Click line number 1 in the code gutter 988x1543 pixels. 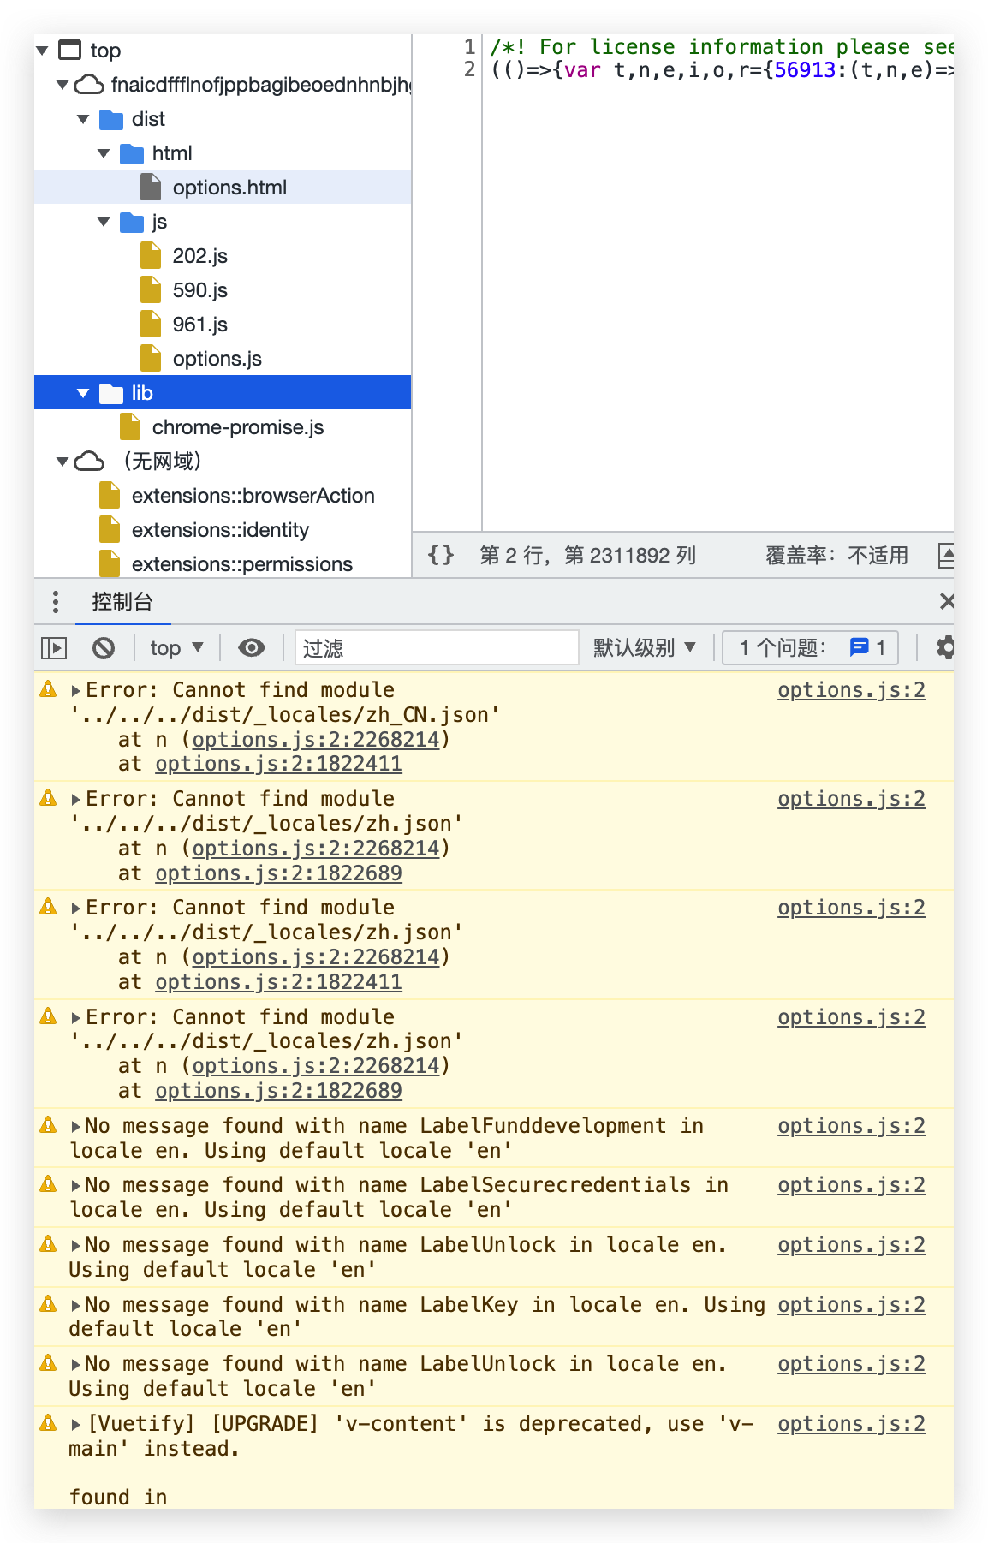(x=469, y=46)
